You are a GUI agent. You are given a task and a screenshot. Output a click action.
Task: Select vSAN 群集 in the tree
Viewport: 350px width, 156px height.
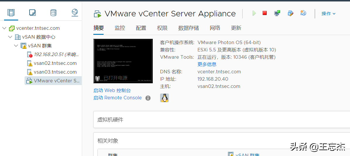point(40,46)
